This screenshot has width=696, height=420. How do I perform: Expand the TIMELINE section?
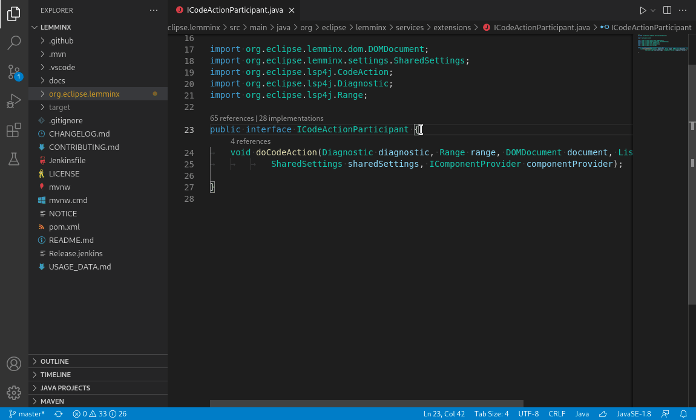[98, 375]
